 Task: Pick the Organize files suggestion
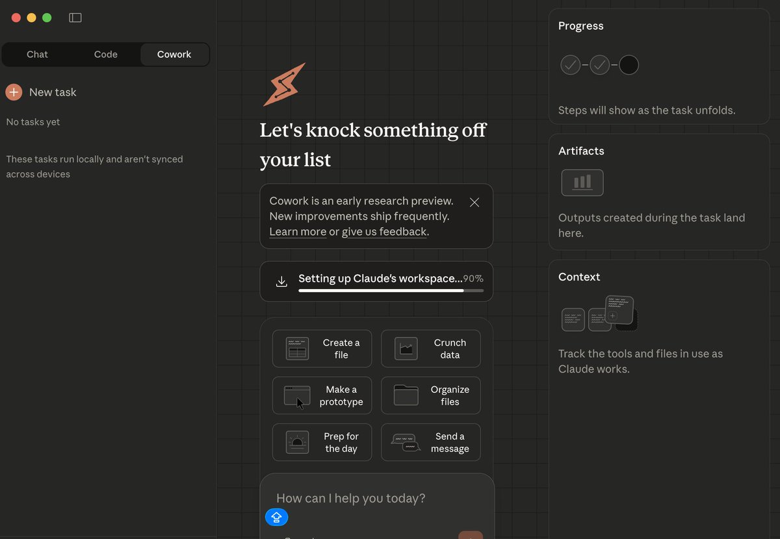click(x=430, y=395)
